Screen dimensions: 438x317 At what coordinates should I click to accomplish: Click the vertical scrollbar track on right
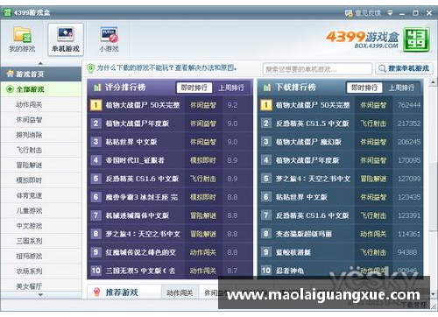tap(433, 187)
